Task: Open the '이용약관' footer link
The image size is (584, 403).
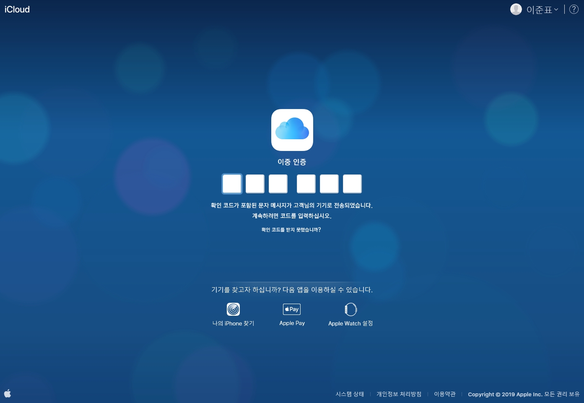Action: pos(444,394)
